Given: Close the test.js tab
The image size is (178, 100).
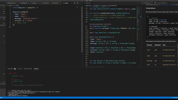Looking at the screenshot, I should tap(71, 3).
